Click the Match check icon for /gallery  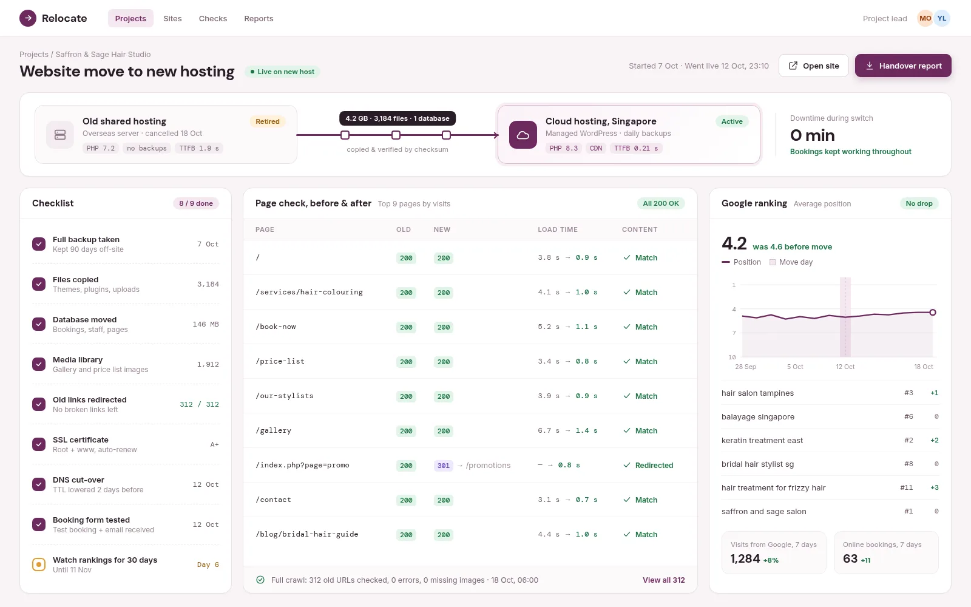coord(627,430)
